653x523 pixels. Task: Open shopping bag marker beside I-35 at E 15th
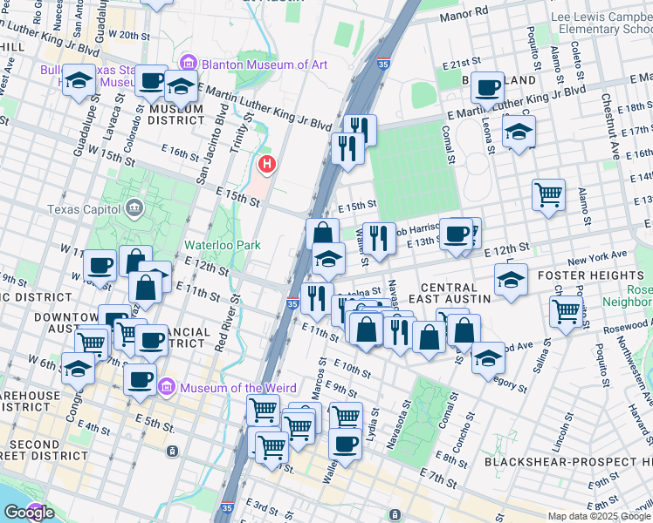point(322,234)
